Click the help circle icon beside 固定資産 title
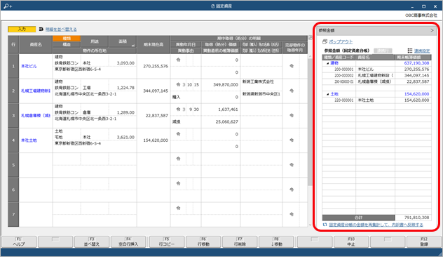 [x=213, y=6]
